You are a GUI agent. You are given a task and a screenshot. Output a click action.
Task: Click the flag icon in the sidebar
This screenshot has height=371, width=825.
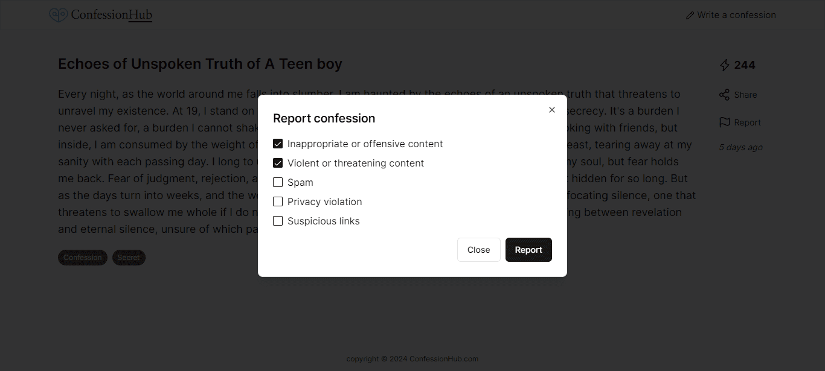pyautogui.click(x=725, y=122)
